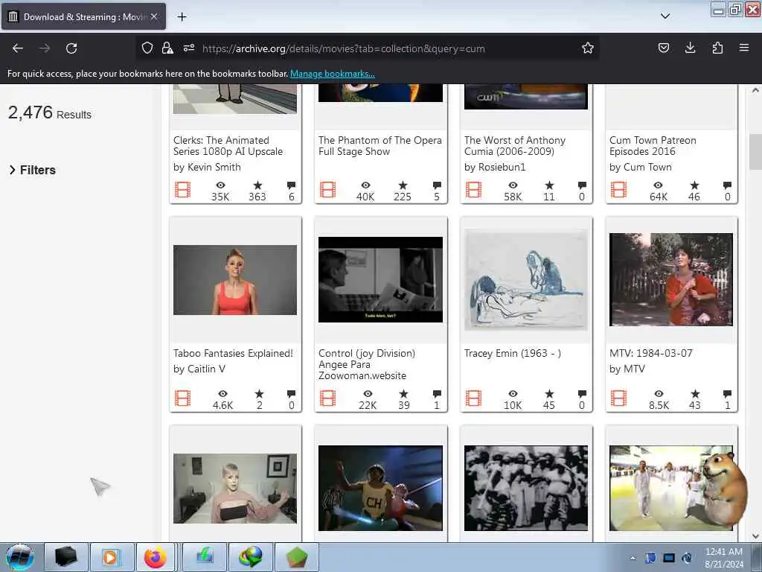The image size is (762, 572).
Task: Click the page scrollbar up arrow
Action: click(756, 90)
